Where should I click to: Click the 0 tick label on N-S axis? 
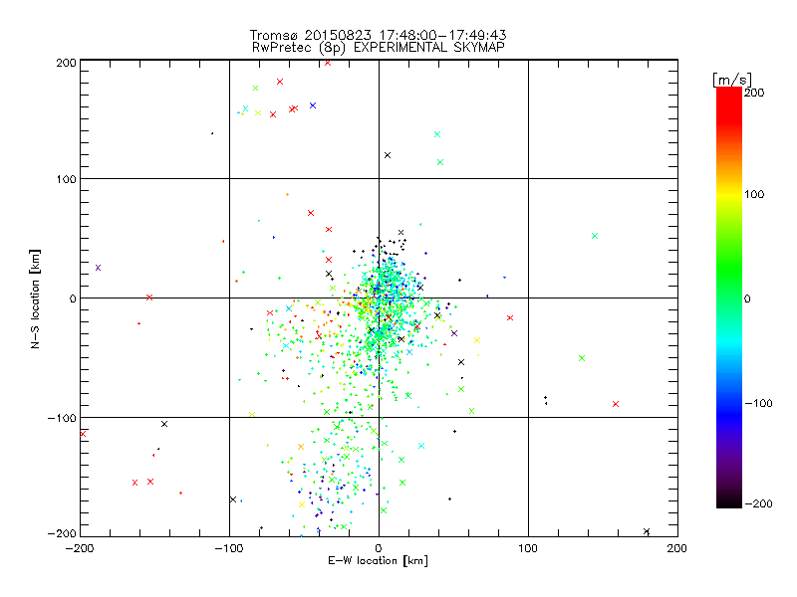pyautogui.click(x=73, y=298)
